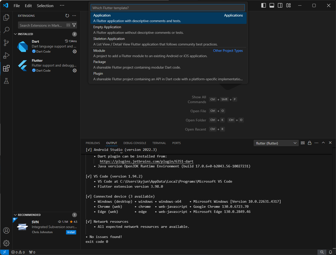The image size is (336, 255).
Task: Open the Accounts icon in activity bar
Action: (6, 230)
